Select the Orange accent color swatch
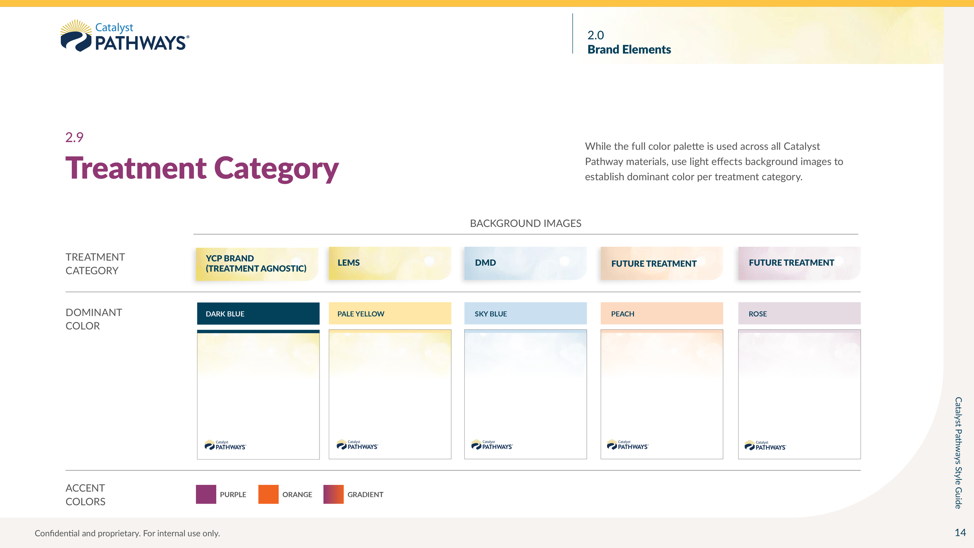 coord(269,494)
